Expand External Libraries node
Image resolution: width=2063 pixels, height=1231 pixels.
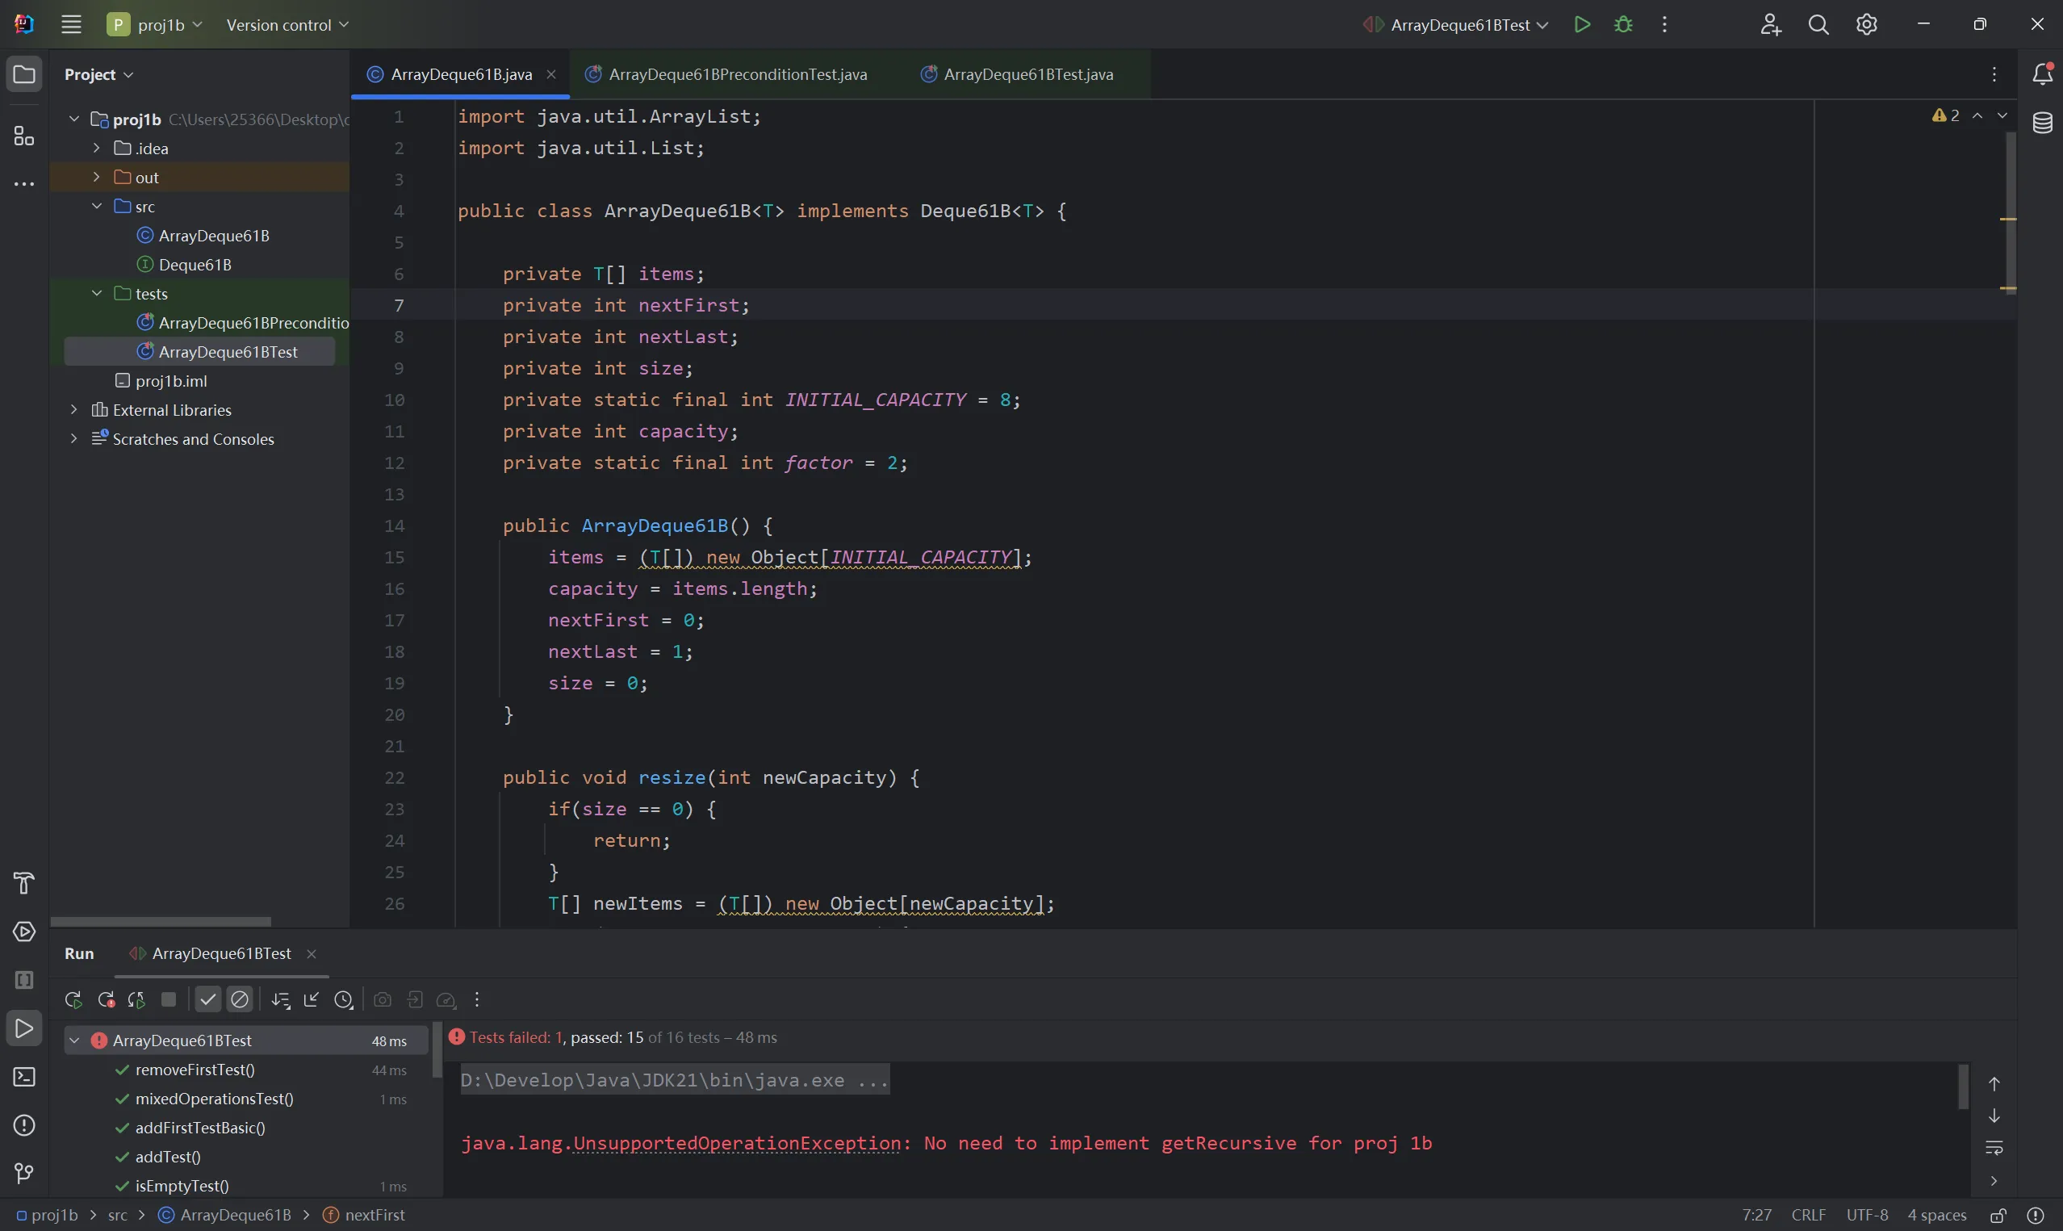(x=73, y=410)
